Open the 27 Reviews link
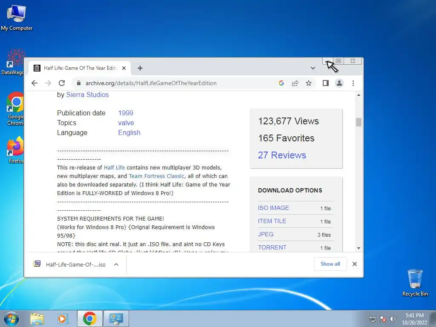Image resolution: width=436 pixels, height=327 pixels. (282, 155)
